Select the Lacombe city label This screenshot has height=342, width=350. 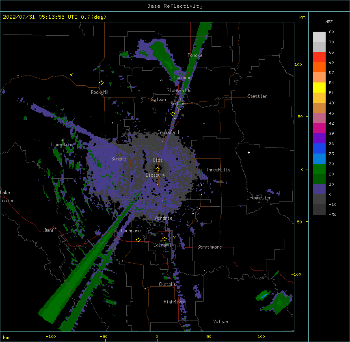(183, 78)
